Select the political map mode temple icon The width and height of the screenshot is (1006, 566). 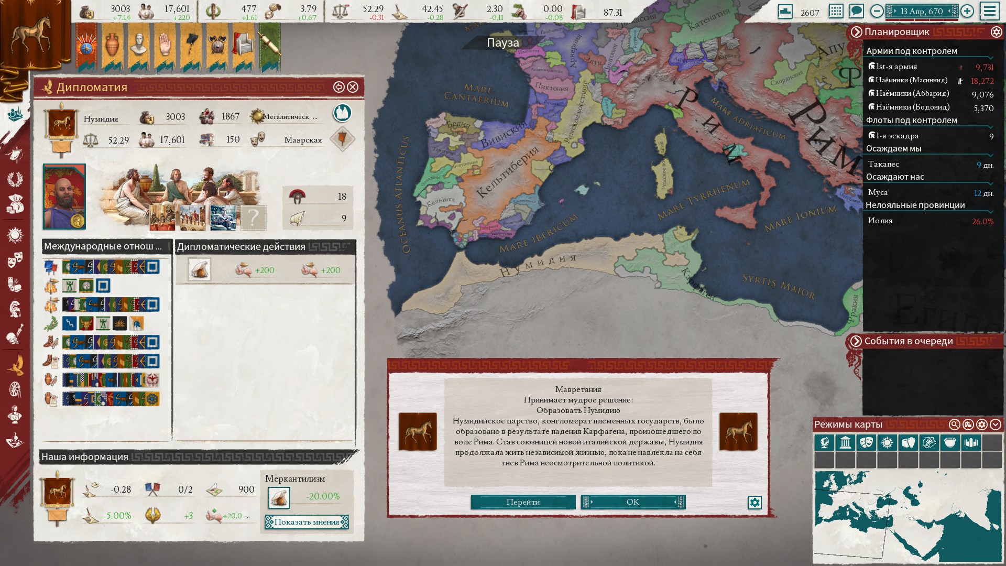(845, 443)
